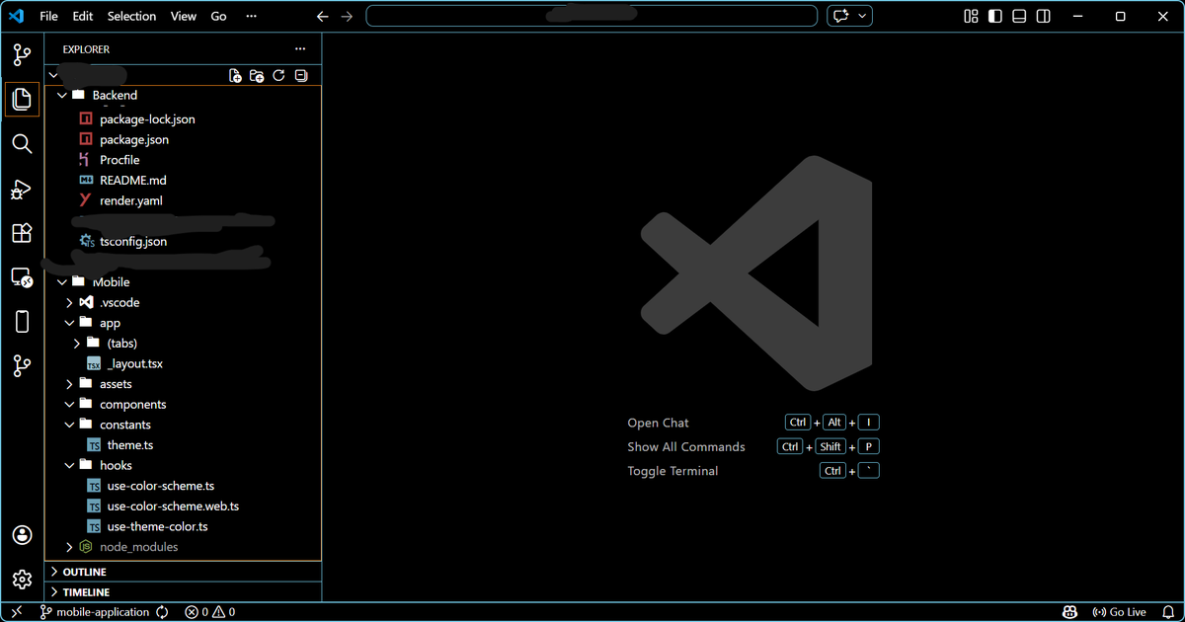Click the Customize Layout icon
This screenshot has height=622, width=1185.
pyautogui.click(x=971, y=16)
